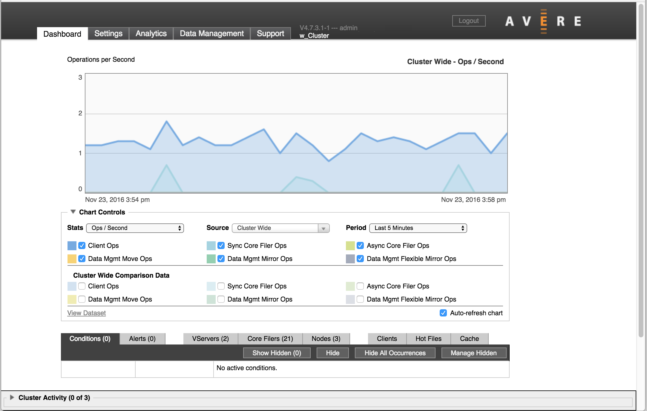
Task: Switch to the Dashboard tab
Action: pyautogui.click(x=62, y=34)
